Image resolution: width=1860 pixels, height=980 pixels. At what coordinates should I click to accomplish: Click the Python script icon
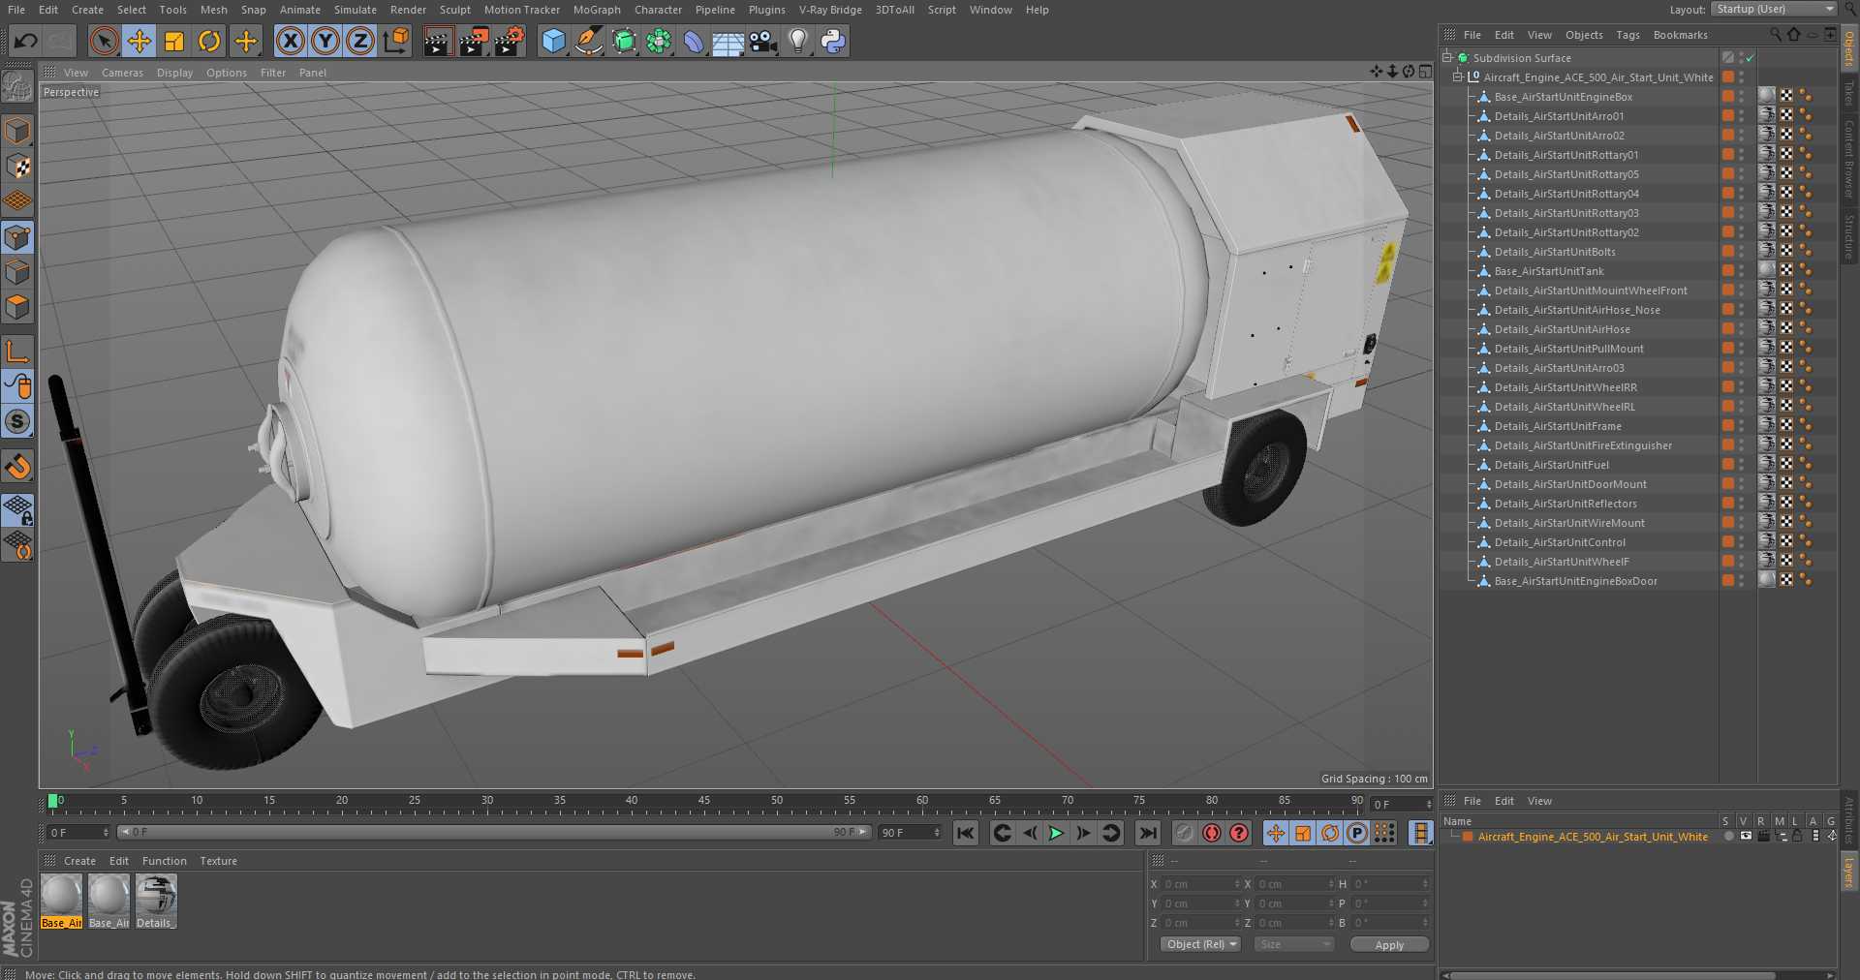point(833,41)
